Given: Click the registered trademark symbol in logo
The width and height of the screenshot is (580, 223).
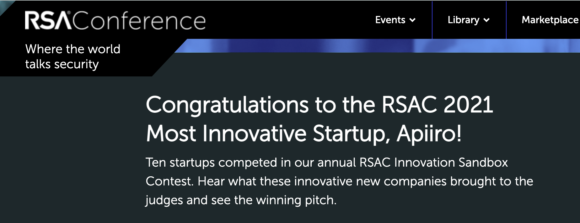Looking at the screenshot, I should [69, 13].
